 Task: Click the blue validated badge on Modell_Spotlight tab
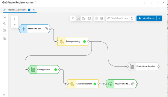pyautogui.click(x=29, y=10)
